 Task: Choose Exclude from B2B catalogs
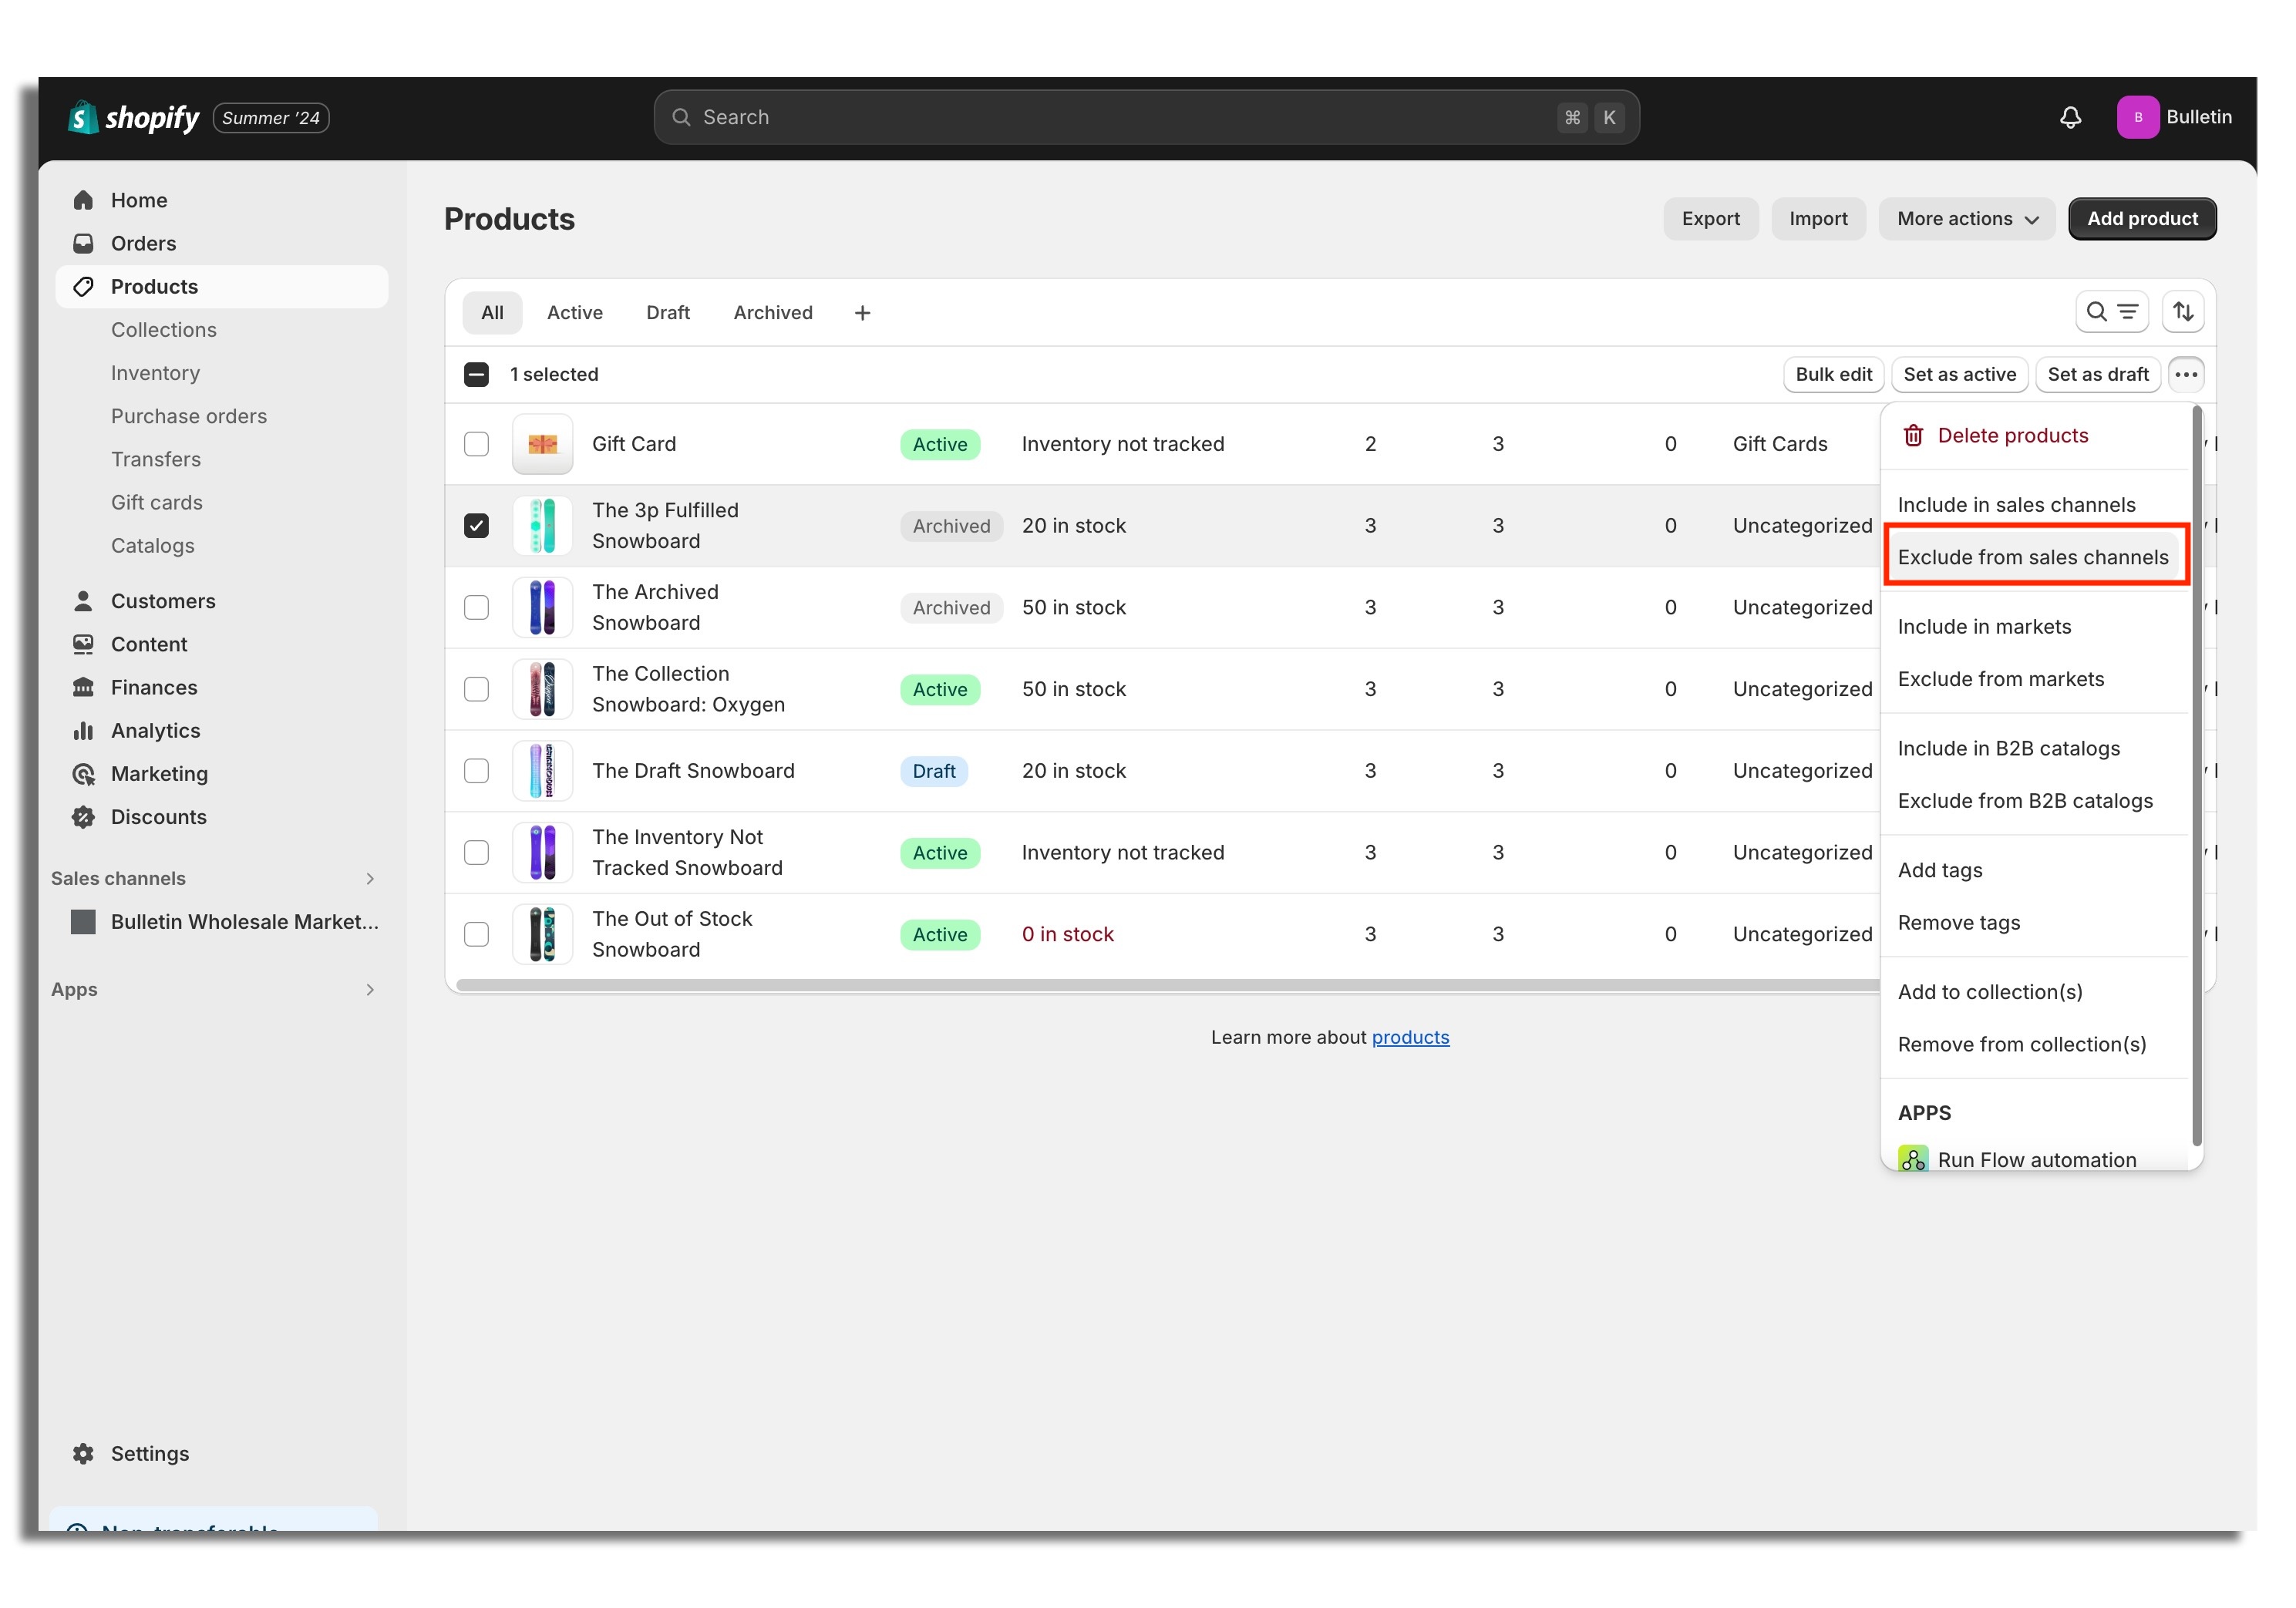click(x=2034, y=801)
